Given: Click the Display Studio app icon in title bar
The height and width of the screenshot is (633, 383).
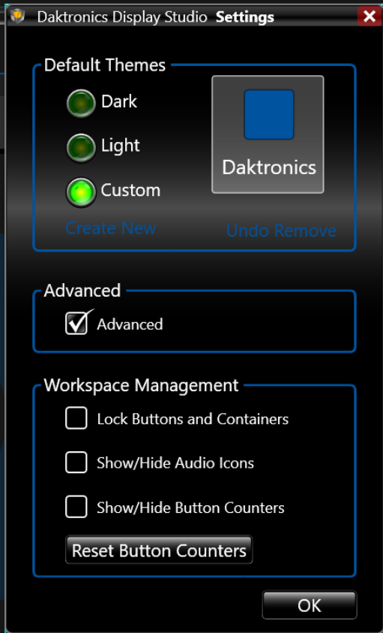Looking at the screenshot, I should [x=18, y=17].
